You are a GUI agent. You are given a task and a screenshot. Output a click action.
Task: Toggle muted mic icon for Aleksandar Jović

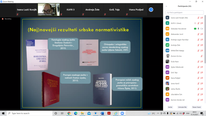pos(198,34)
